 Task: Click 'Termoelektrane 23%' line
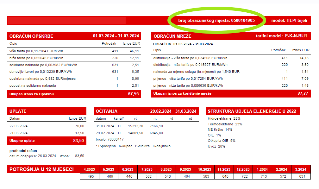(x=225, y=124)
